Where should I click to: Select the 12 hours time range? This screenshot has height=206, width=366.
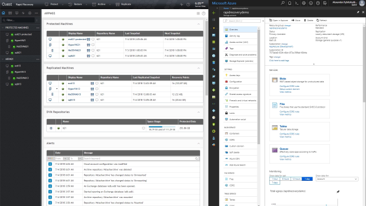(x=296, y=179)
